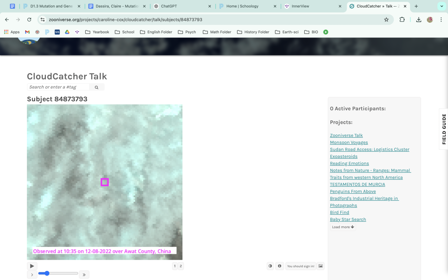Switch to the InnerView tab
The width and height of the screenshot is (448, 280).
click(313, 6)
